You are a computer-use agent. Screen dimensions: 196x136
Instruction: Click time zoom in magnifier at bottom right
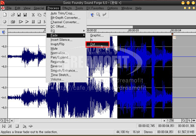[189, 121]
